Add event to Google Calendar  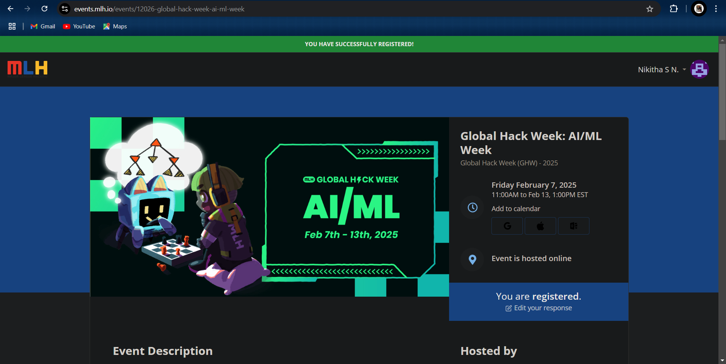(x=507, y=226)
